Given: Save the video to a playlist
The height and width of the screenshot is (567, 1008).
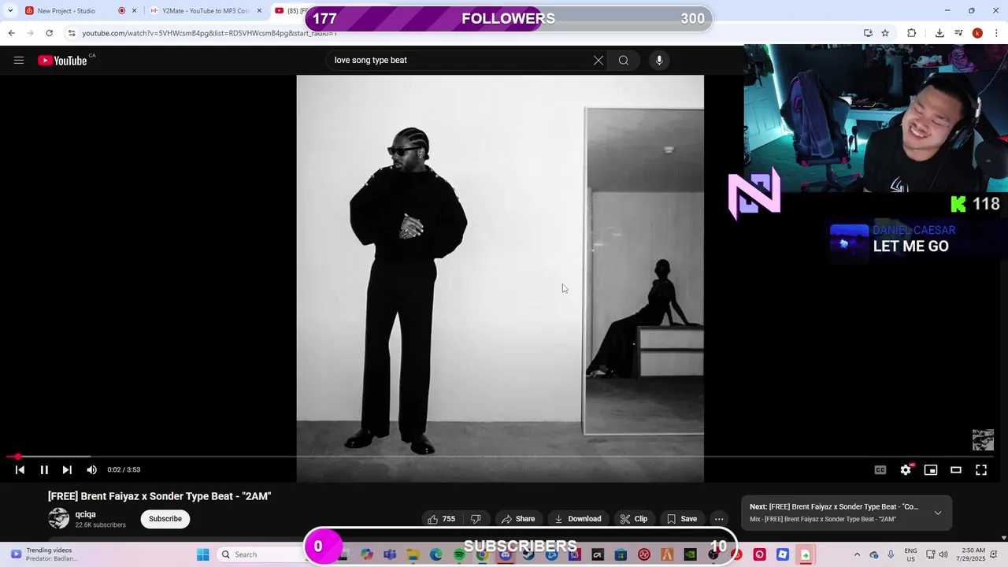Looking at the screenshot, I should click(682, 518).
